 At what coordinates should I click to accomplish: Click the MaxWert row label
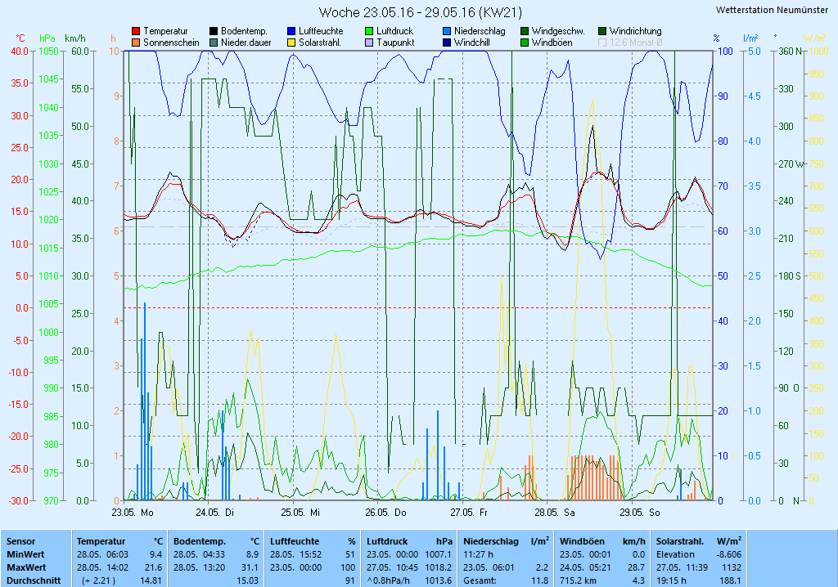pyautogui.click(x=26, y=567)
